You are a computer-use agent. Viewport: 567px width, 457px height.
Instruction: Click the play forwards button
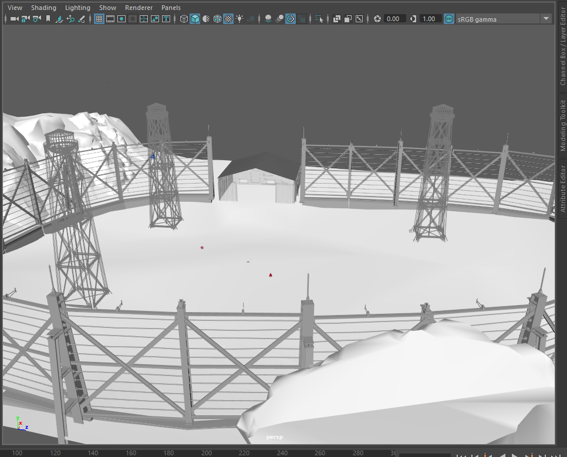click(515, 455)
